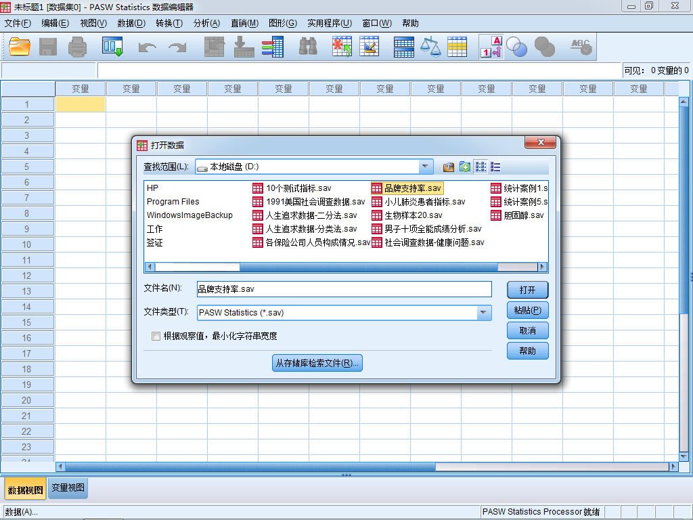Open the 编辑(E) menu
This screenshot has width=693, height=520.
pyautogui.click(x=55, y=23)
